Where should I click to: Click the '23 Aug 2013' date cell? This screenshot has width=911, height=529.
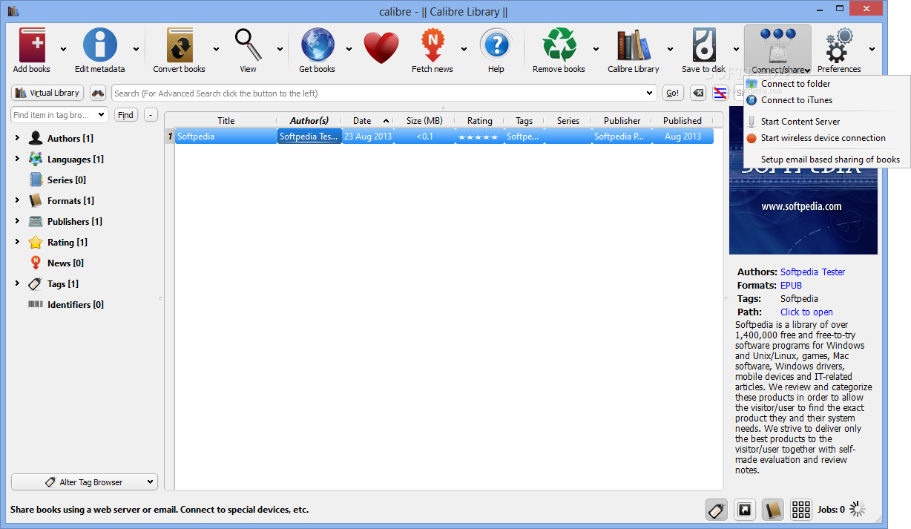(x=368, y=137)
